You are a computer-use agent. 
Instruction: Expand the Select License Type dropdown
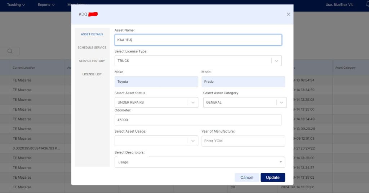[x=276, y=61]
